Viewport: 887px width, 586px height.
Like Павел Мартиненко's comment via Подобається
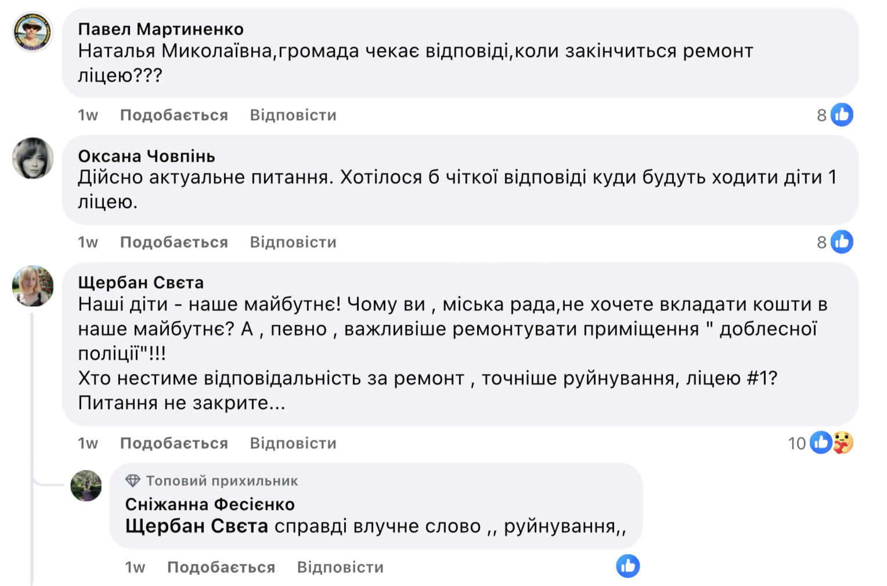(x=174, y=115)
